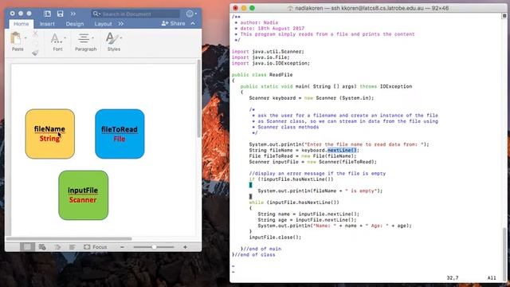The height and width of the screenshot is (287, 510).
Task: Expand more quick access tools in Word's title bar
Action: 73,14
